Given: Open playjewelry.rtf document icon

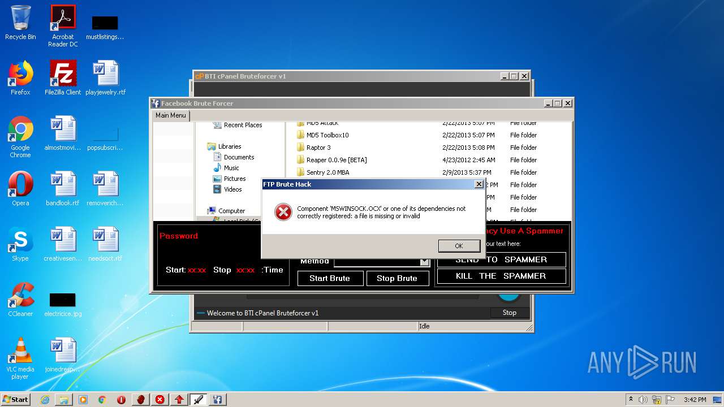Looking at the screenshot, I should pyautogui.click(x=106, y=78).
